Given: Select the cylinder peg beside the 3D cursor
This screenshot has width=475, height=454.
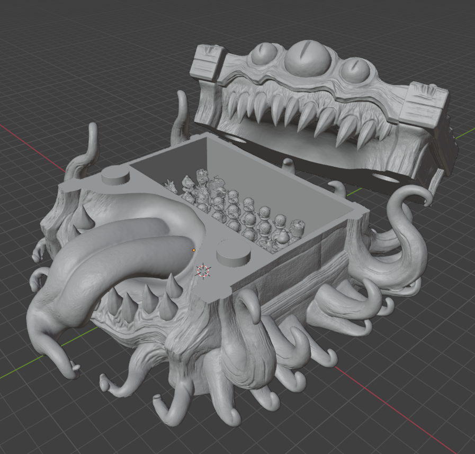Looking at the screenshot, I should pyautogui.click(x=234, y=253).
